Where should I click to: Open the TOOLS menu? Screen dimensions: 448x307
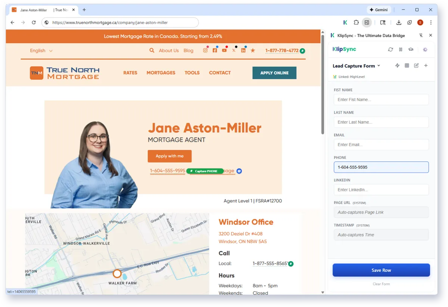point(192,73)
